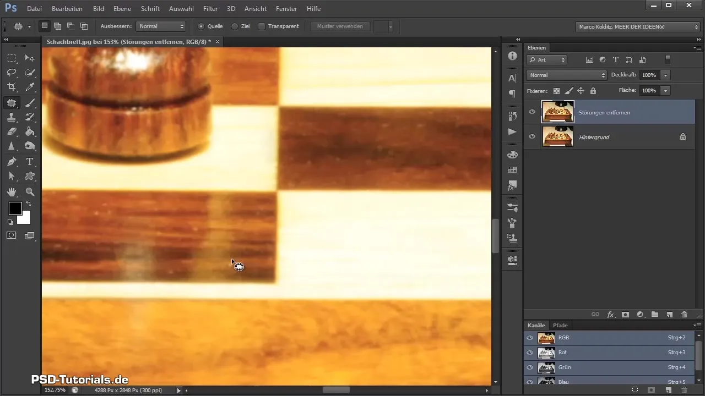
Task: Select the Eyedropper tool
Action: (30, 87)
